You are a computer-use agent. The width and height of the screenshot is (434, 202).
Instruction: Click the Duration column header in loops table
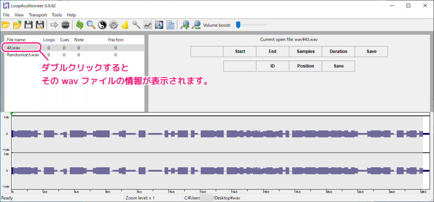pos(338,51)
